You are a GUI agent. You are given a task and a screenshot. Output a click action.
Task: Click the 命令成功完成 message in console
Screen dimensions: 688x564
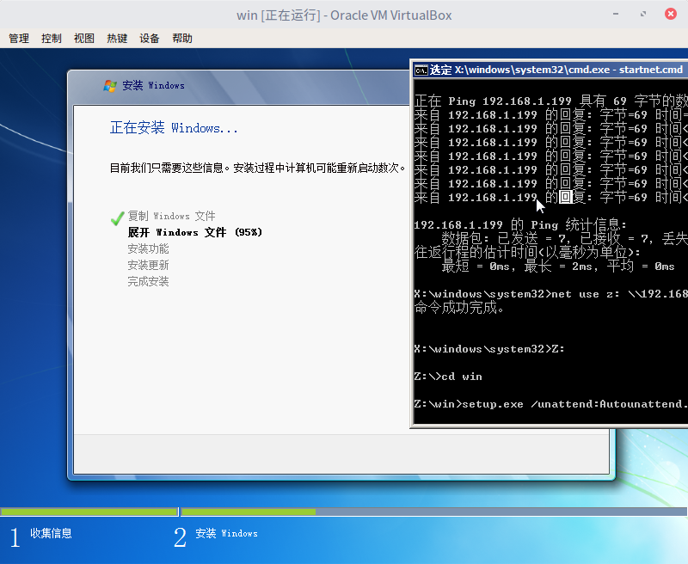(x=459, y=308)
